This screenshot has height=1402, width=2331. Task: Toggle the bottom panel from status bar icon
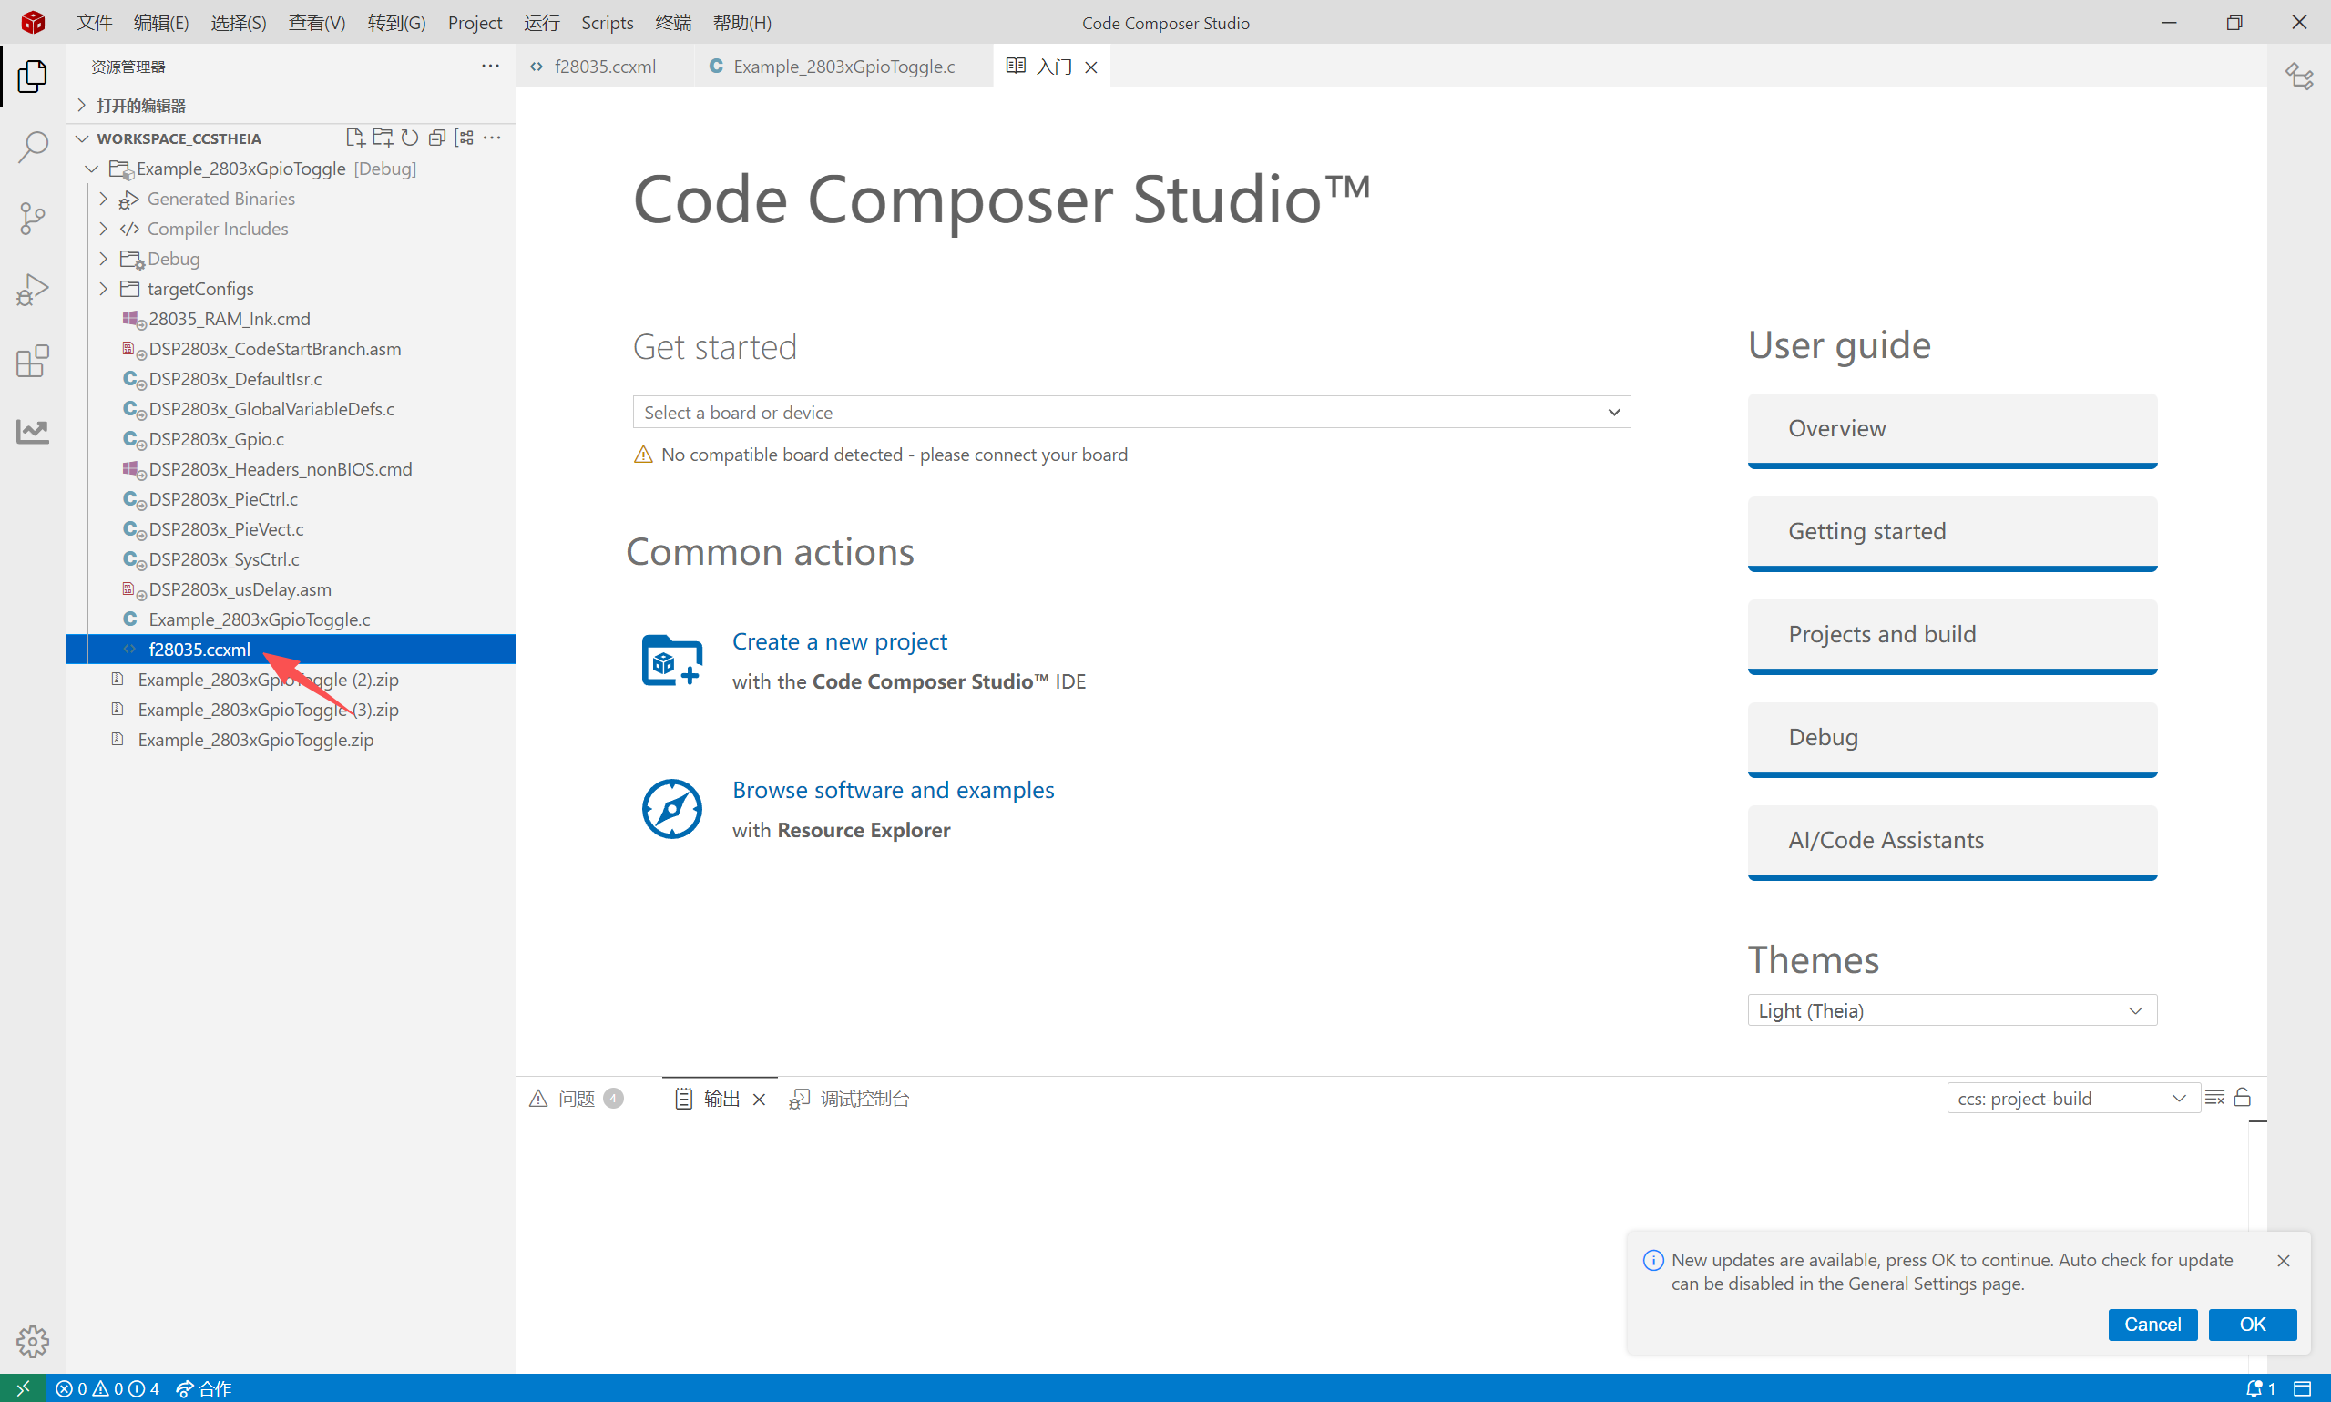(x=2303, y=1387)
